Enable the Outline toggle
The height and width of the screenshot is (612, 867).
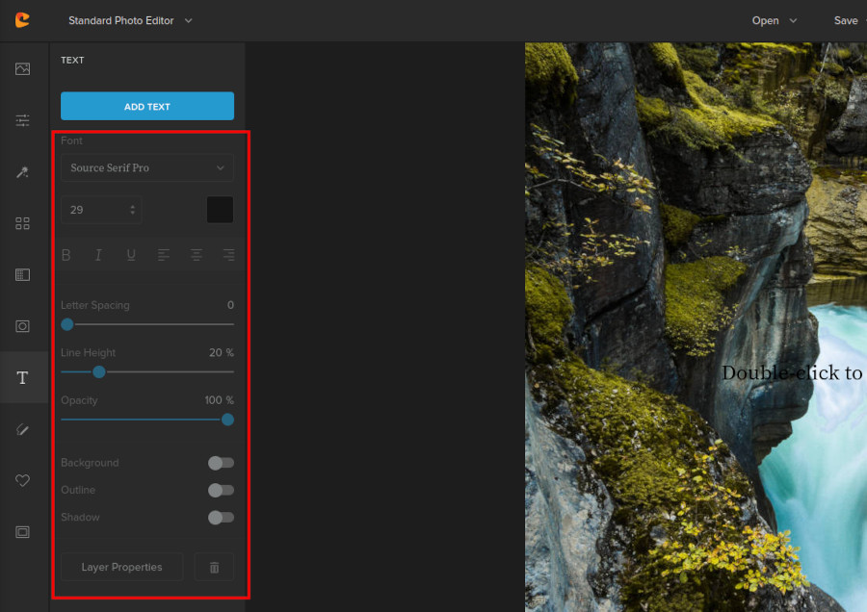coord(220,490)
